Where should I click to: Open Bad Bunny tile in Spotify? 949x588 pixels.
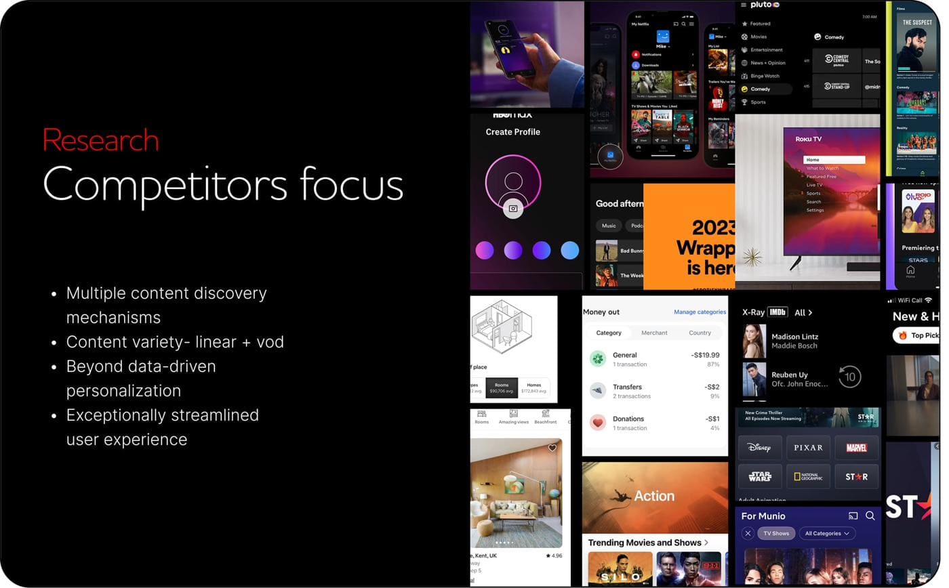(620, 251)
